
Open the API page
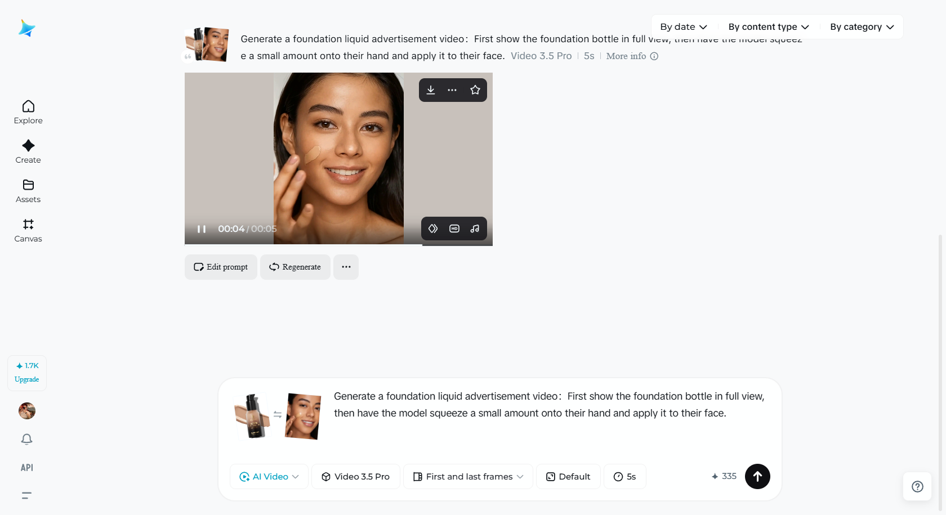26,467
